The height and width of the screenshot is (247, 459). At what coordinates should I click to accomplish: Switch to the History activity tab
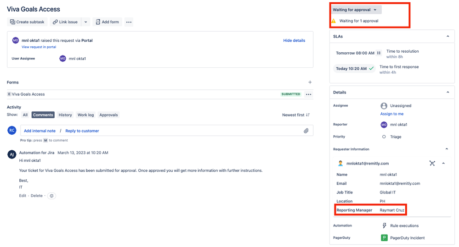(x=65, y=115)
